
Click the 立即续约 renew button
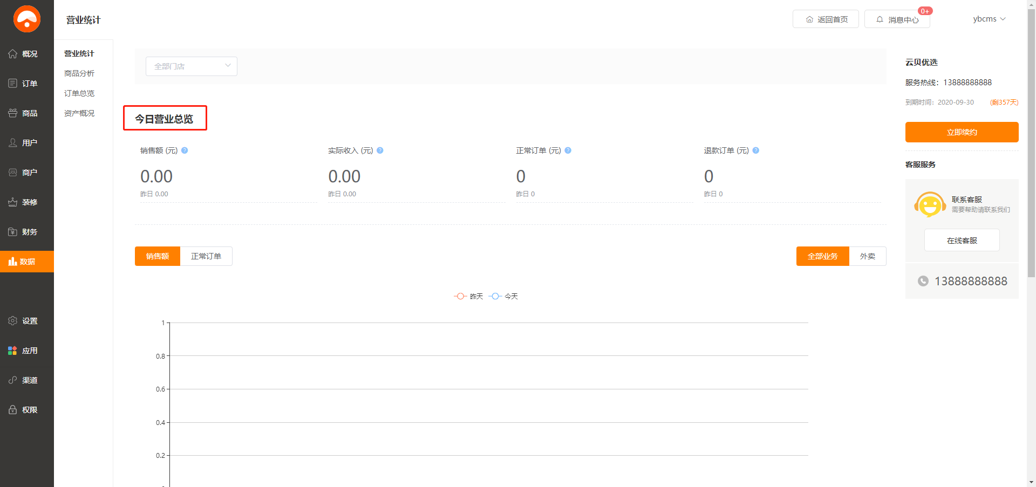coord(962,132)
